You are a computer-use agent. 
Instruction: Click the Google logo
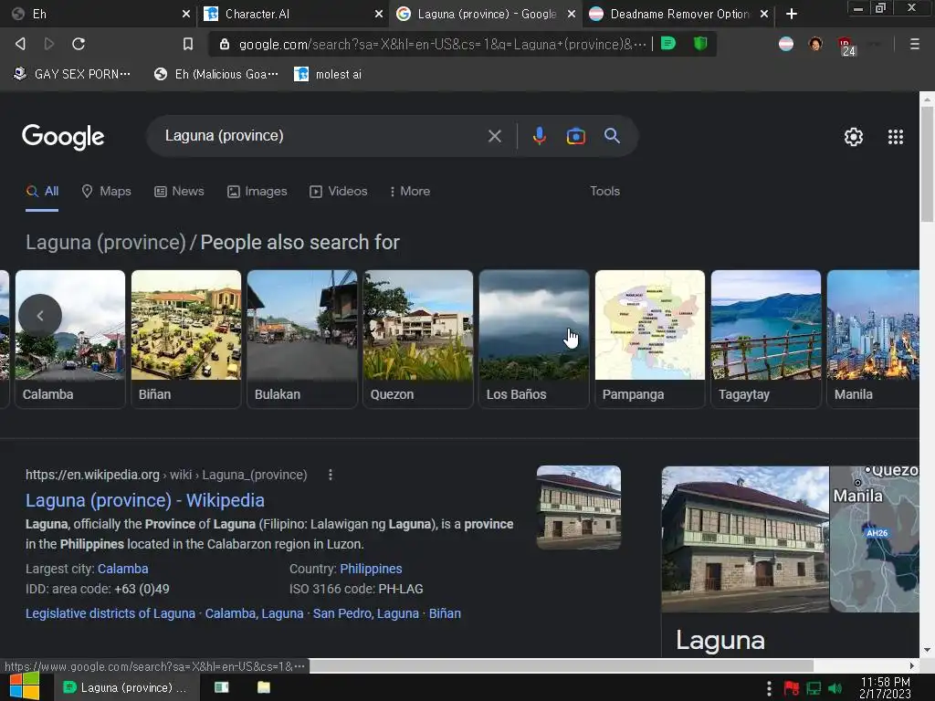click(63, 137)
